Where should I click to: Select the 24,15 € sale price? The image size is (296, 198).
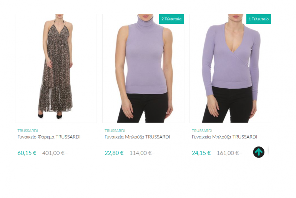pyautogui.click(x=201, y=153)
